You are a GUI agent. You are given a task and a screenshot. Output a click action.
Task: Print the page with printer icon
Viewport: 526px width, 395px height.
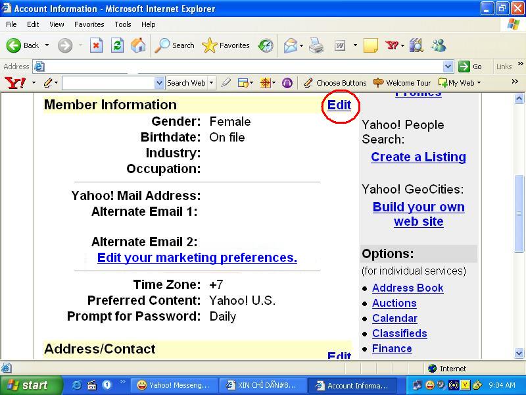coord(316,45)
